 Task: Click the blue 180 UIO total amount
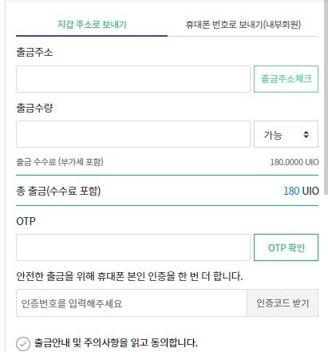tap(301, 191)
